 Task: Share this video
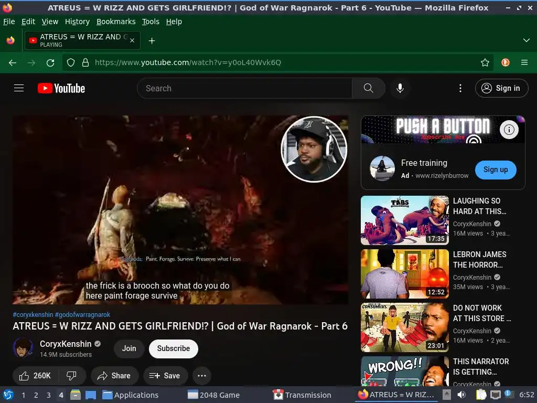pos(114,376)
